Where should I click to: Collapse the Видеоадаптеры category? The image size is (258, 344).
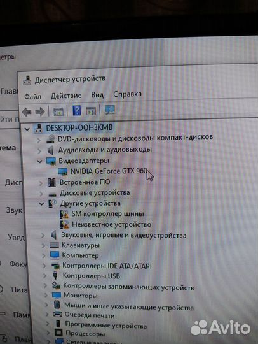click(x=39, y=162)
